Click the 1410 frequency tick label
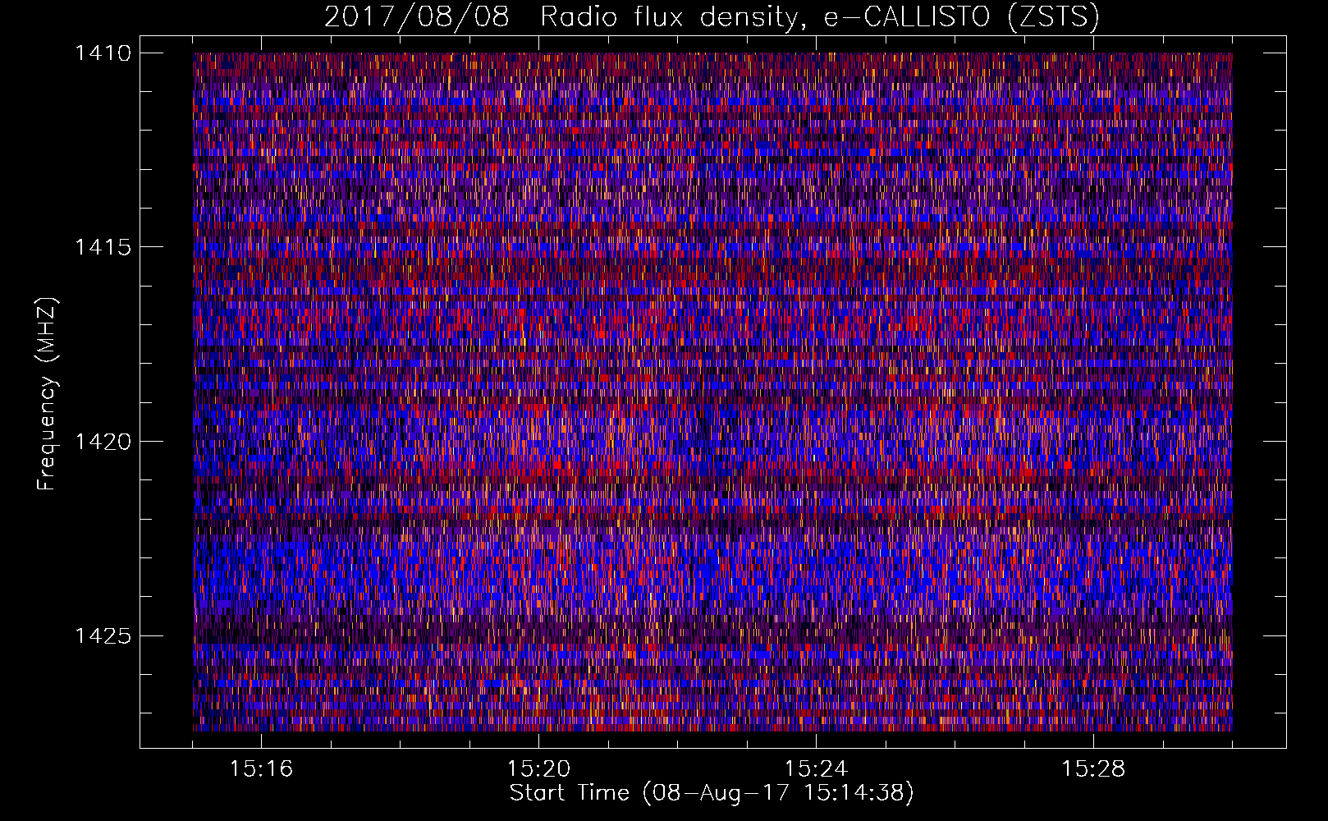The image size is (1328, 821). click(x=103, y=53)
